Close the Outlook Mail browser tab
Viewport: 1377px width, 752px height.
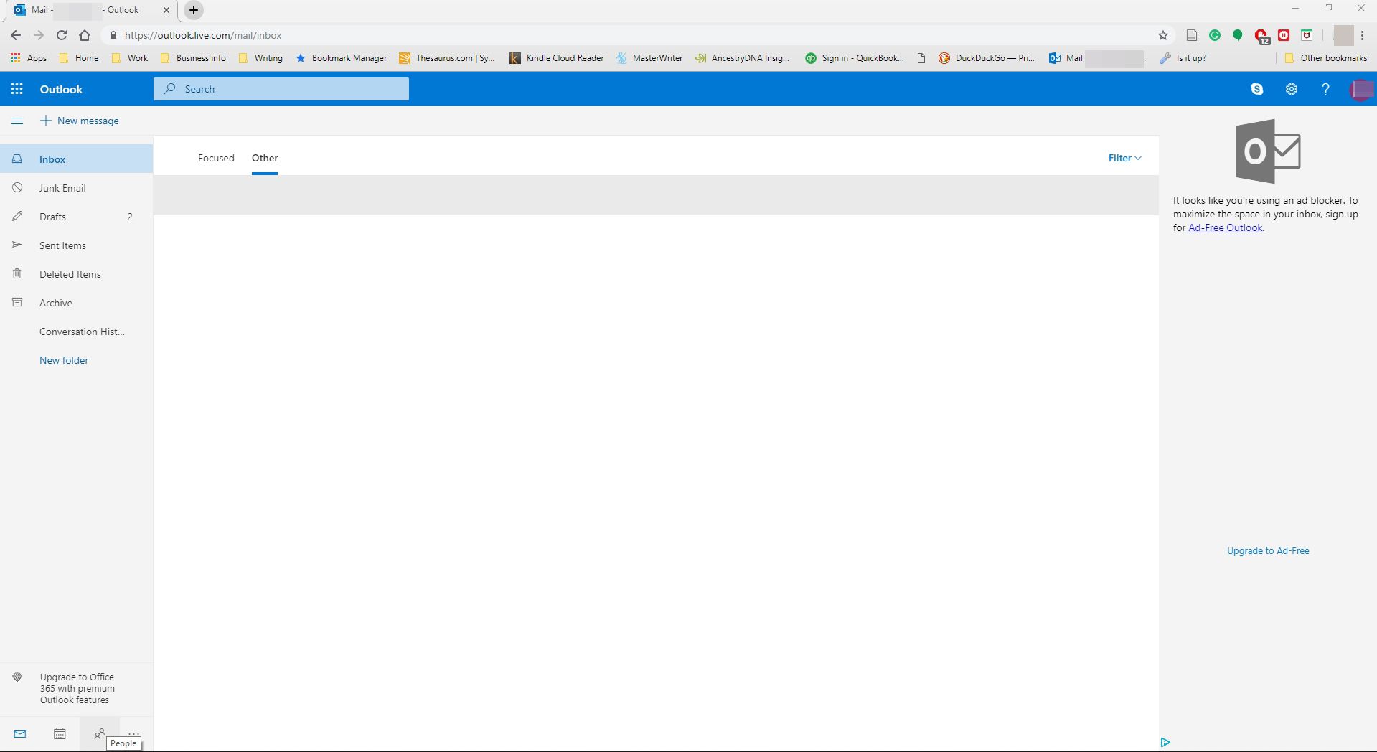(x=166, y=10)
